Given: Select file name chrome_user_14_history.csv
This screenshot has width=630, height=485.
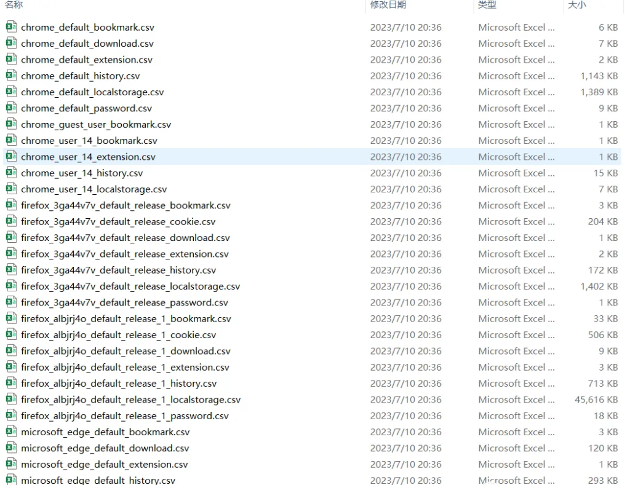Looking at the screenshot, I should pos(82,173).
